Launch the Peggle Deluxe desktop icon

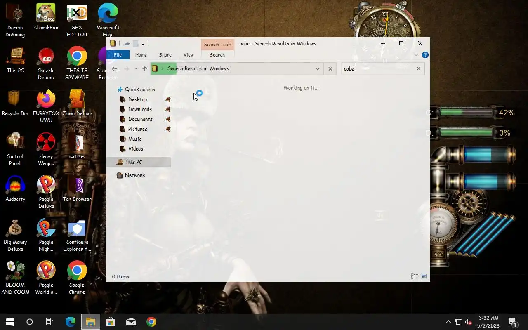(46, 192)
